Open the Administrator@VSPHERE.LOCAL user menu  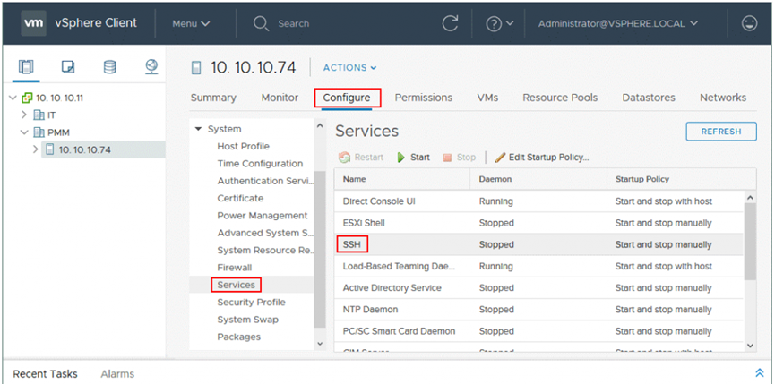pyautogui.click(x=618, y=23)
